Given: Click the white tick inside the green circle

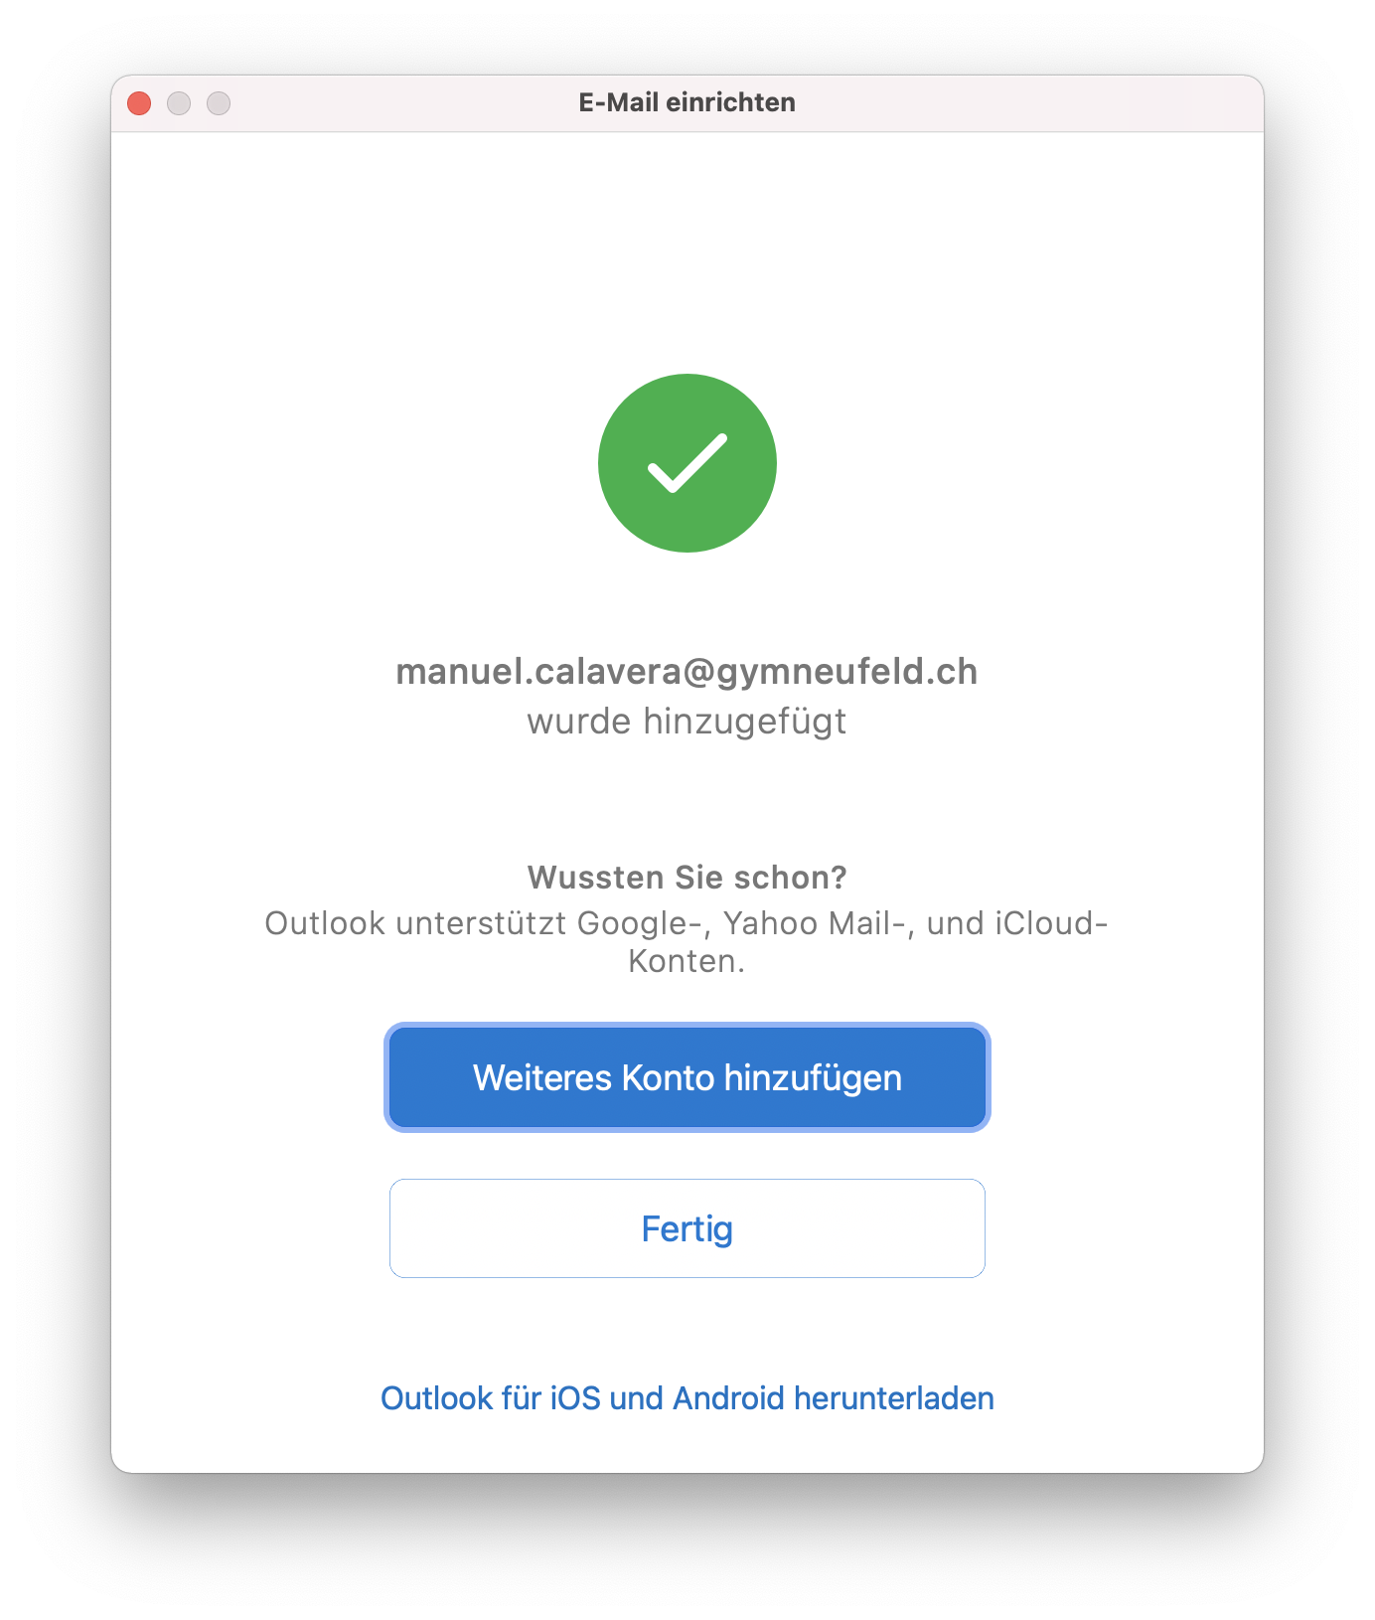Looking at the screenshot, I should [x=687, y=463].
